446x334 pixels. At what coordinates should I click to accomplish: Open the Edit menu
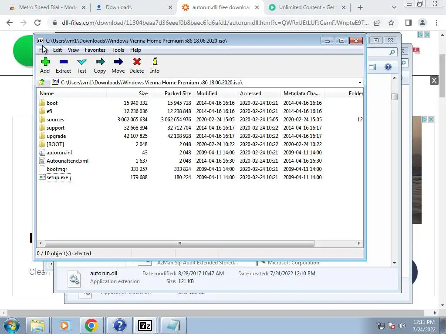point(57,50)
